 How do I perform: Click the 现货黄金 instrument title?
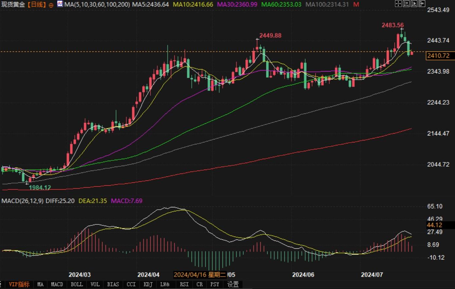point(13,5)
